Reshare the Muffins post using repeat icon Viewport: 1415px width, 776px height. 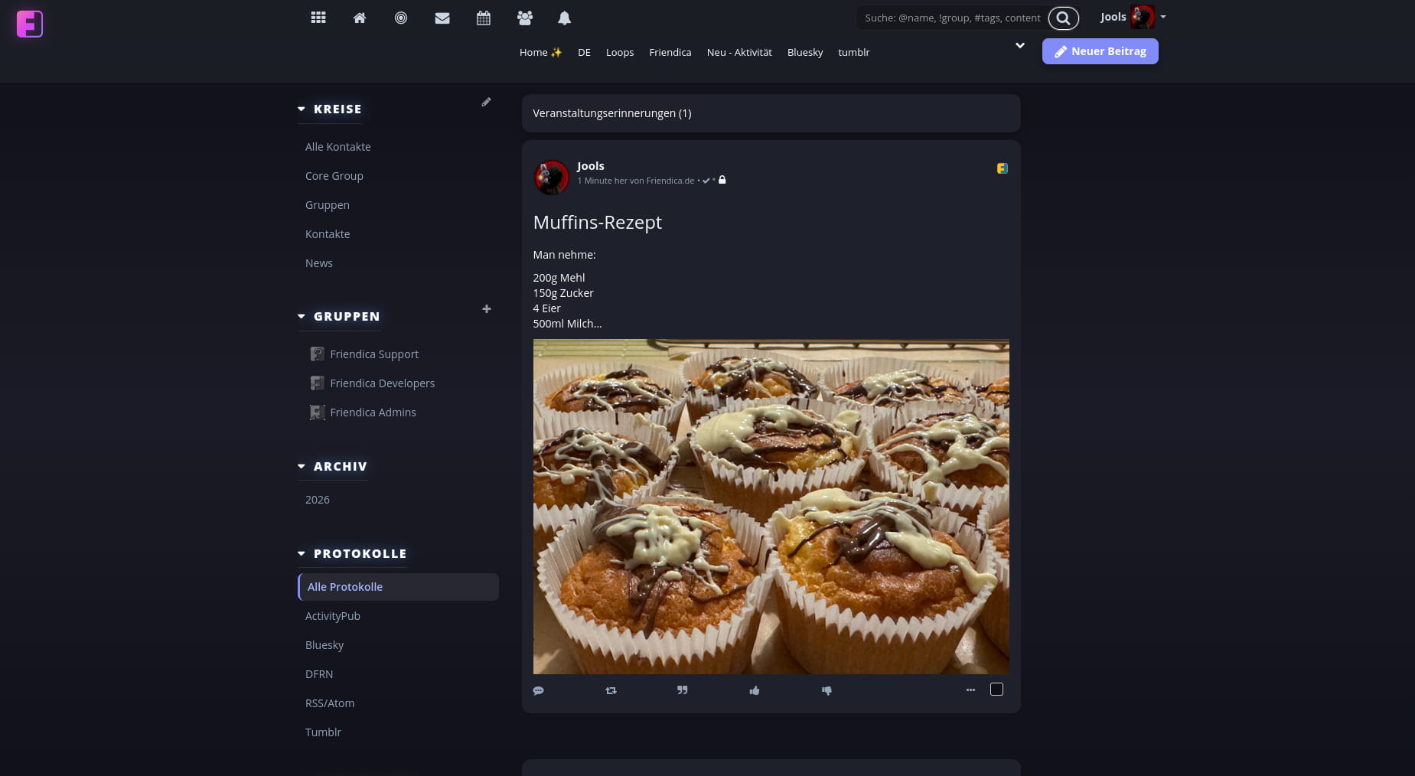pyautogui.click(x=611, y=690)
